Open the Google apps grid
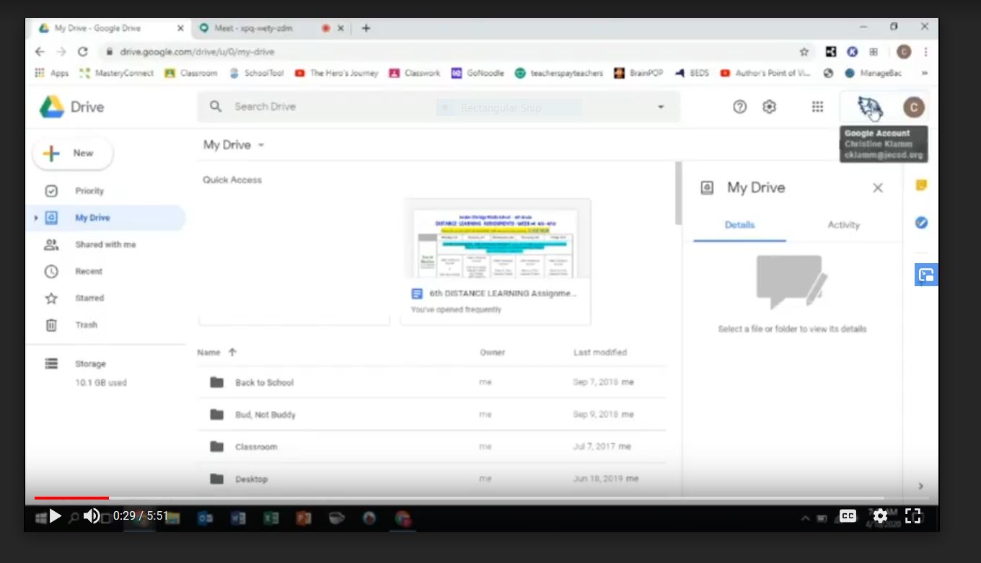Screen dimensions: 981x563 817,107
